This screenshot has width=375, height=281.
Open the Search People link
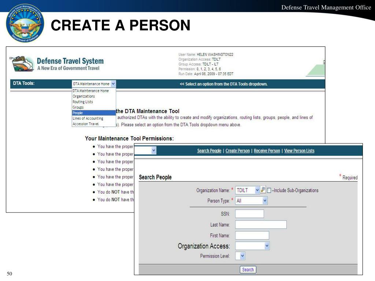coord(209,151)
